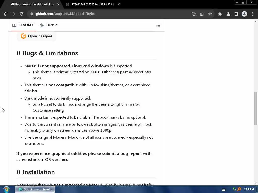Viewport: 258px width, 193px height.
Task: Click the network tray icon
Action: tap(234, 189)
